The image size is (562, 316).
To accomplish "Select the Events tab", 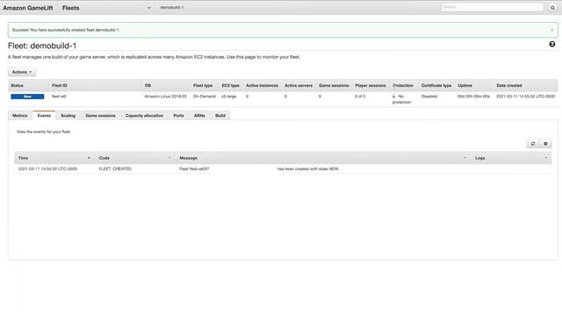I will tap(44, 116).
